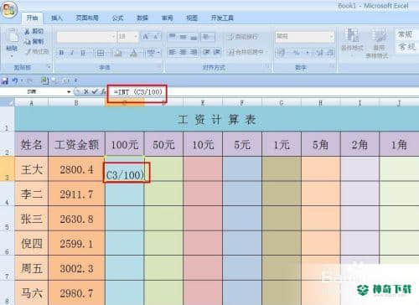Click the Cut (剪切) scissors icon
Viewport: 419px width, 305px height.
[x=27, y=31]
